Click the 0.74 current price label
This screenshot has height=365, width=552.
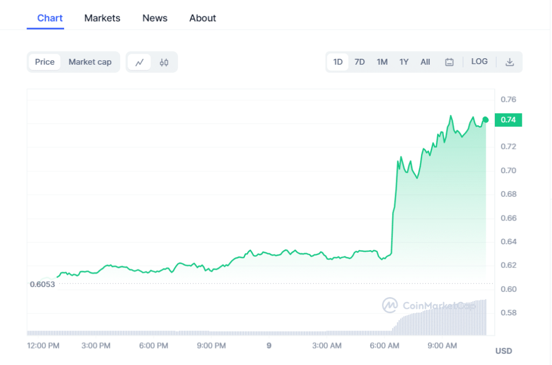[508, 120]
